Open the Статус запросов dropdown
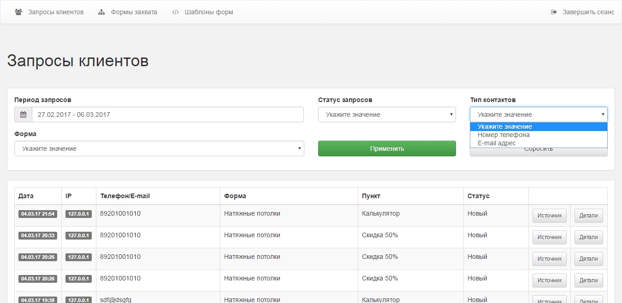The image size is (622, 303). (386, 114)
